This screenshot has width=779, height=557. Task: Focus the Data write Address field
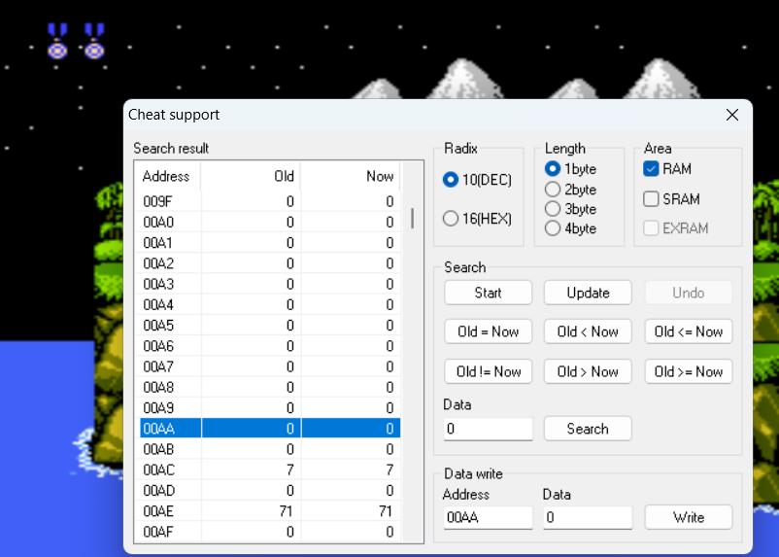point(488,517)
